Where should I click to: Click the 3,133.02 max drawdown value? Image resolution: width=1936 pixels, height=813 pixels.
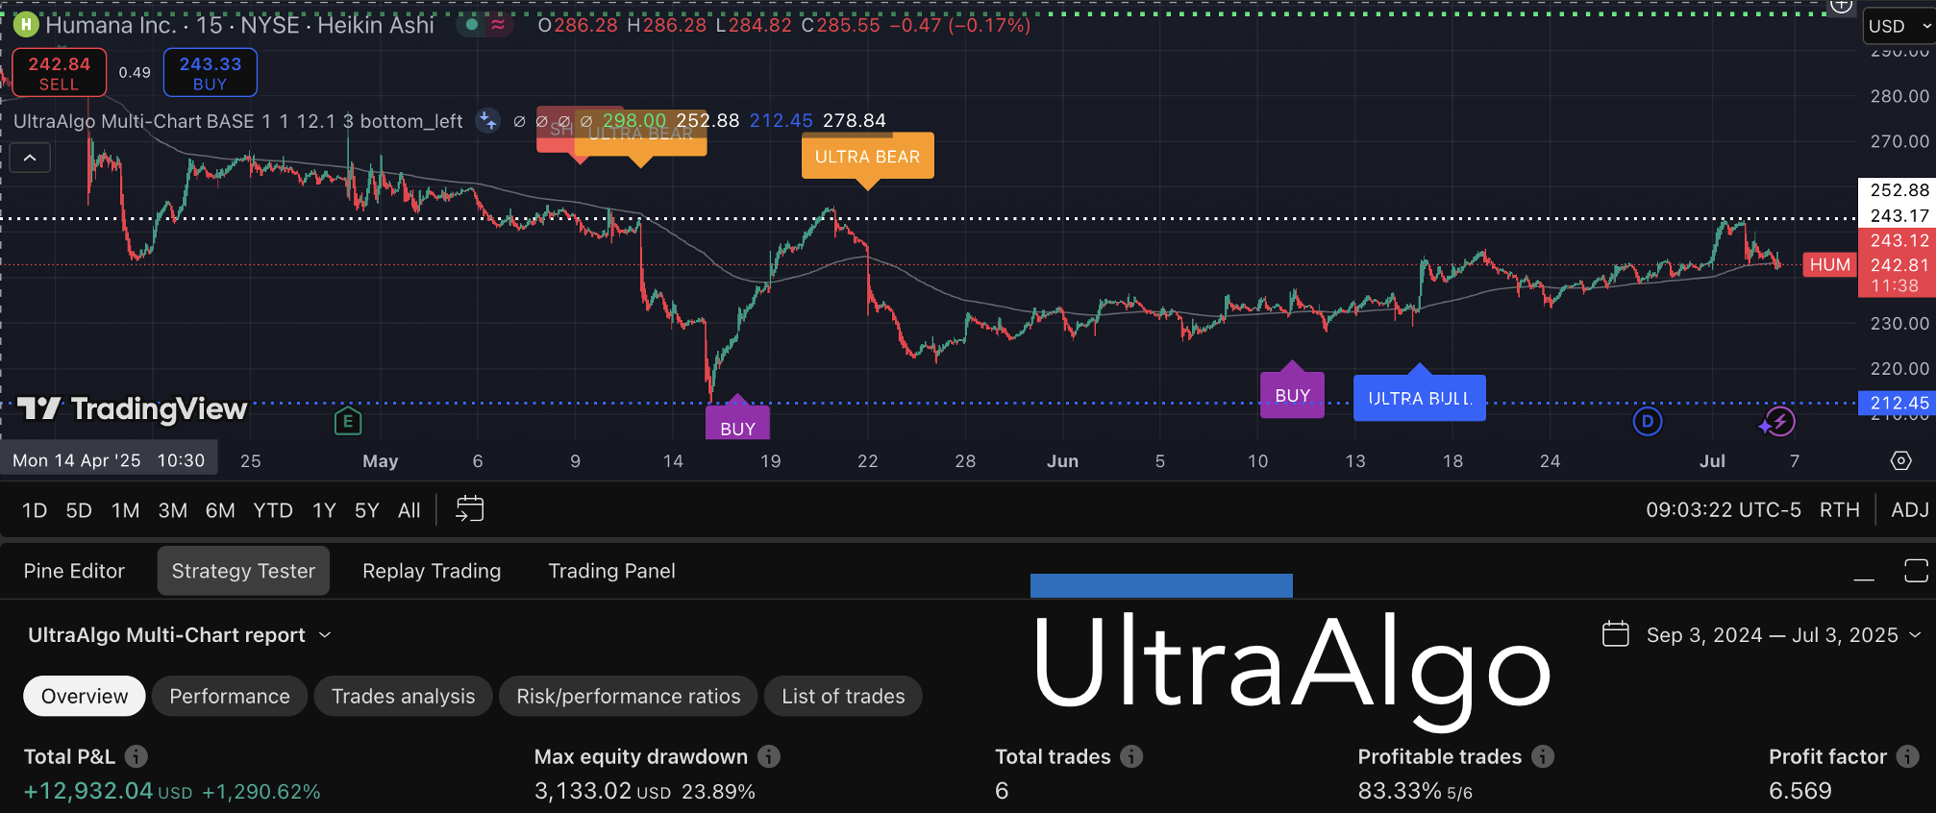(x=583, y=791)
